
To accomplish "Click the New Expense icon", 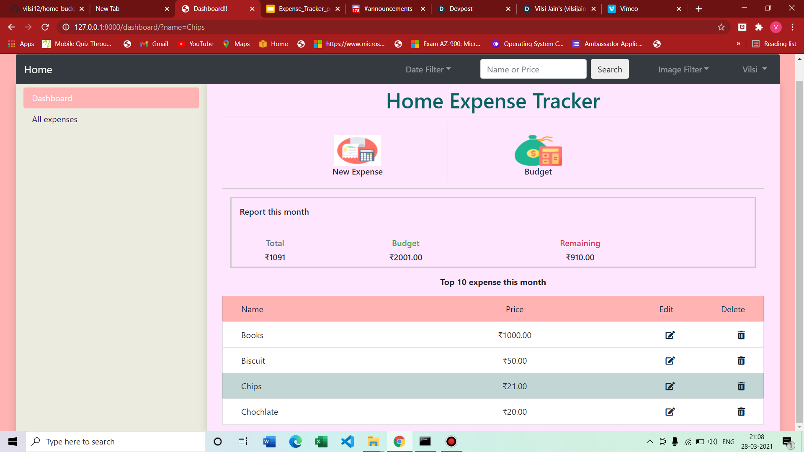I will [x=357, y=150].
